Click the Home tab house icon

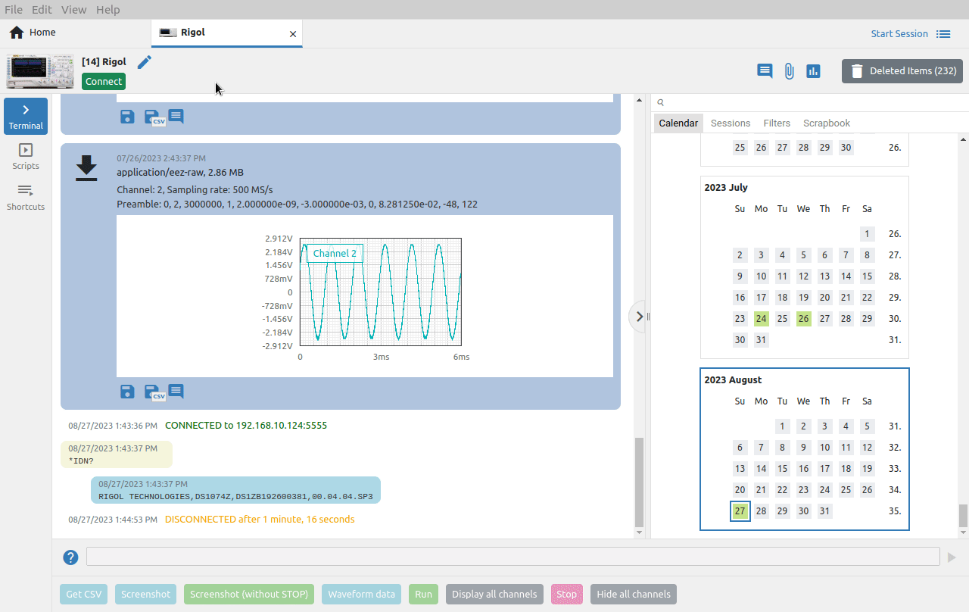(17, 33)
